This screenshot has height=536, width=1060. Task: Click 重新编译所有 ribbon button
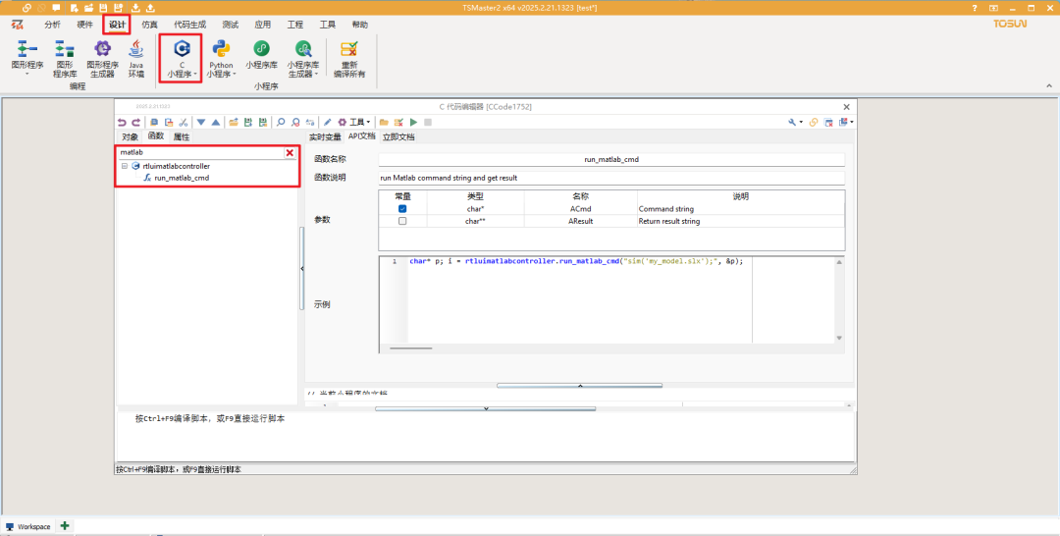click(x=349, y=58)
